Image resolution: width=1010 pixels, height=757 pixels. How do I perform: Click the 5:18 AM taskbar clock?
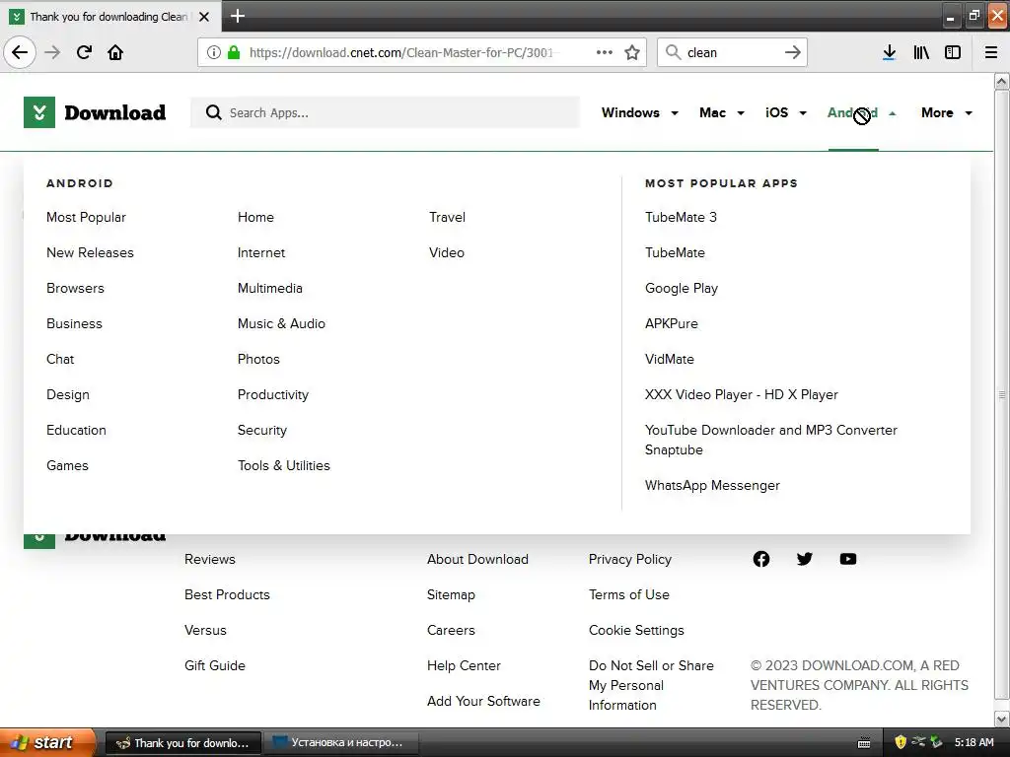click(x=974, y=742)
